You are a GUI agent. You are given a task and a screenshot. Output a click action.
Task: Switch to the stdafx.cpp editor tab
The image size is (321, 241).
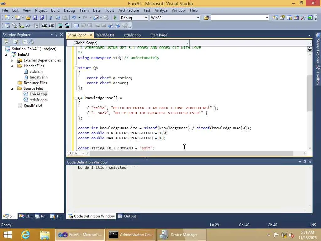click(x=132, y=35)
